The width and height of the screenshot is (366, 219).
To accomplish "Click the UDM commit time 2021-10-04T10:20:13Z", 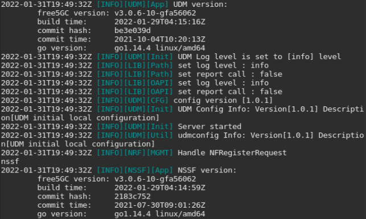I will 159,39.
